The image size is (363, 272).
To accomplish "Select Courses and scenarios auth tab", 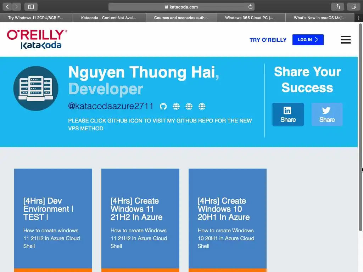I will click(x=181, y=18).
